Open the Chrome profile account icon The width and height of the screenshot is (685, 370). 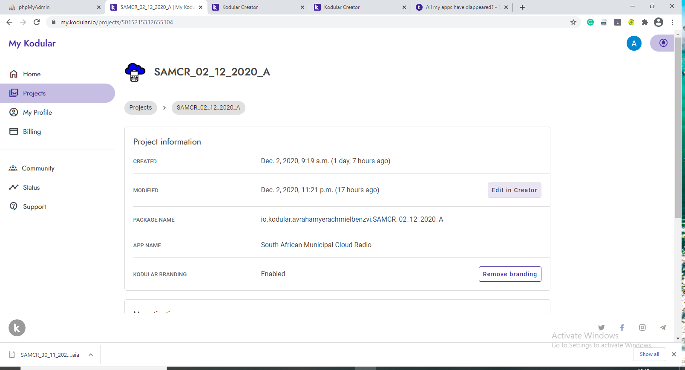pos(659,22)
